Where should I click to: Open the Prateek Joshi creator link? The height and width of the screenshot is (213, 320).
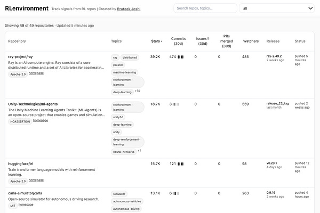pos(129,9)
